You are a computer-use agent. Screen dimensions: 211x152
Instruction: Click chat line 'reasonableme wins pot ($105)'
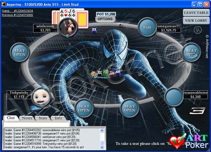[x=42, y=130]
